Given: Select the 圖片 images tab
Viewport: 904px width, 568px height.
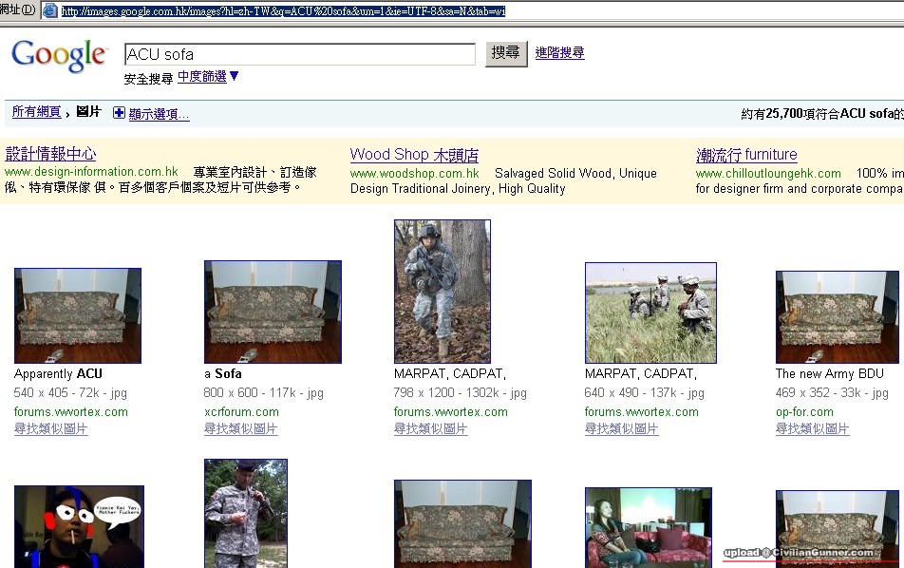Looking at the screenshot, I should point(88,112).
